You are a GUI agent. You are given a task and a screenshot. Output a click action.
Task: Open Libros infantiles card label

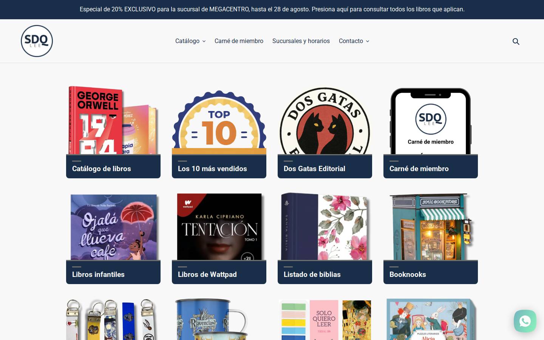[98, 275]
